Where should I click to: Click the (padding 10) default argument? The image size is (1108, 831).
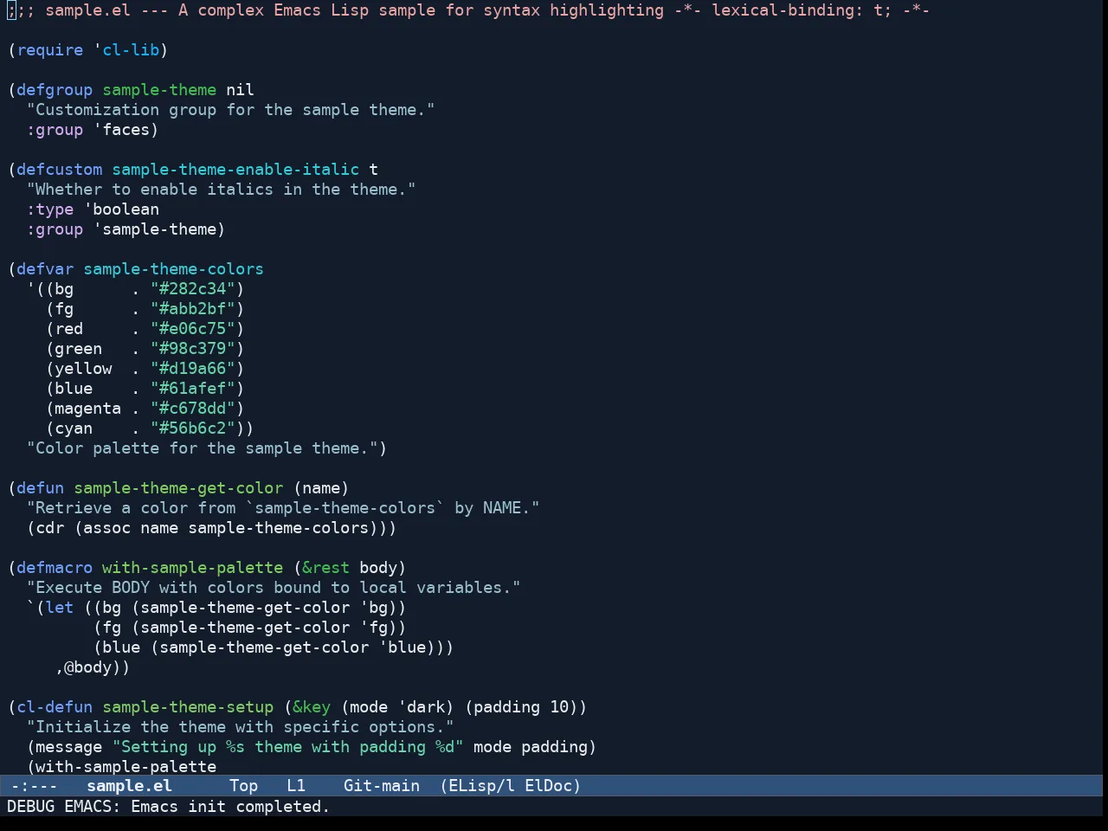pos(521,707)
